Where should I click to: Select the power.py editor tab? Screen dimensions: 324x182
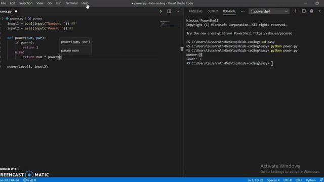[6, 11]
